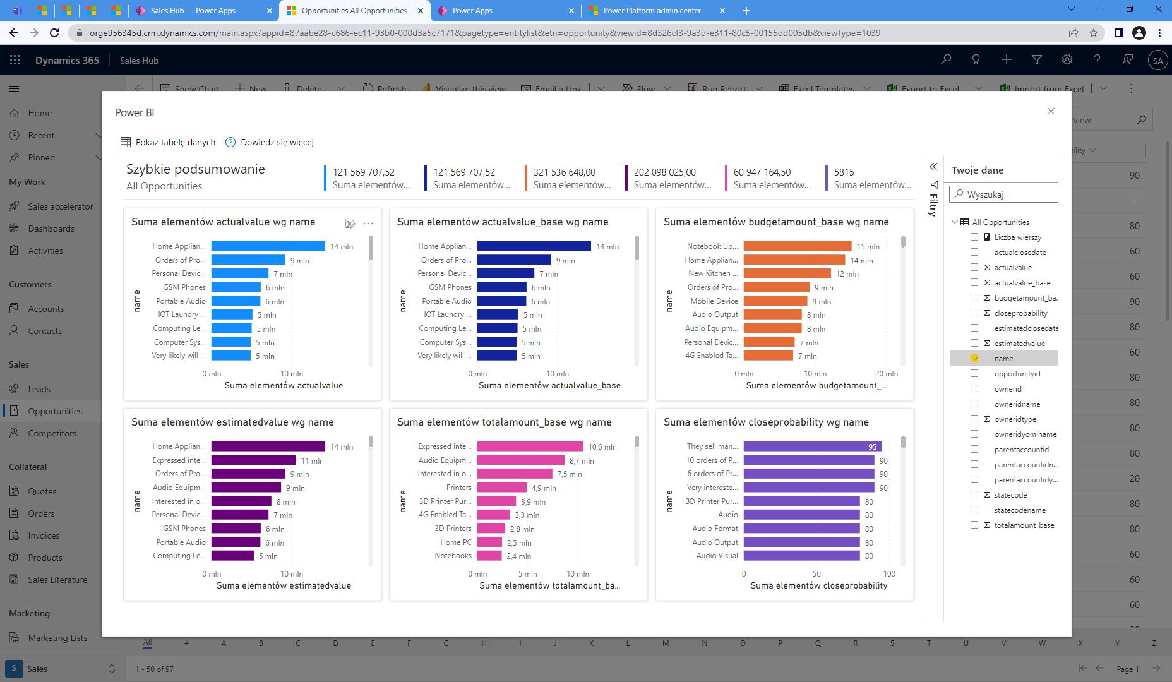
Task: Open Dashboards from the left navigation icon
Action: coord(15,228)
